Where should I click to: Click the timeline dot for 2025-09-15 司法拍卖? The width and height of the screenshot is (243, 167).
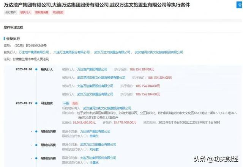point(36,103)
